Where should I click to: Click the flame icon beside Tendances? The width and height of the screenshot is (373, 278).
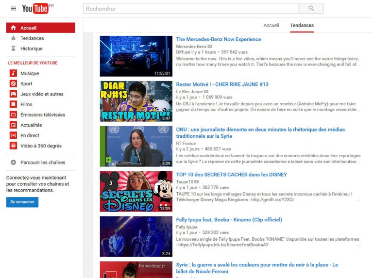(13, 38)
